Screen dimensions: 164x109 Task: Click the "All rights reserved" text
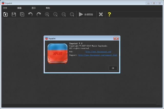pos(79,48)
